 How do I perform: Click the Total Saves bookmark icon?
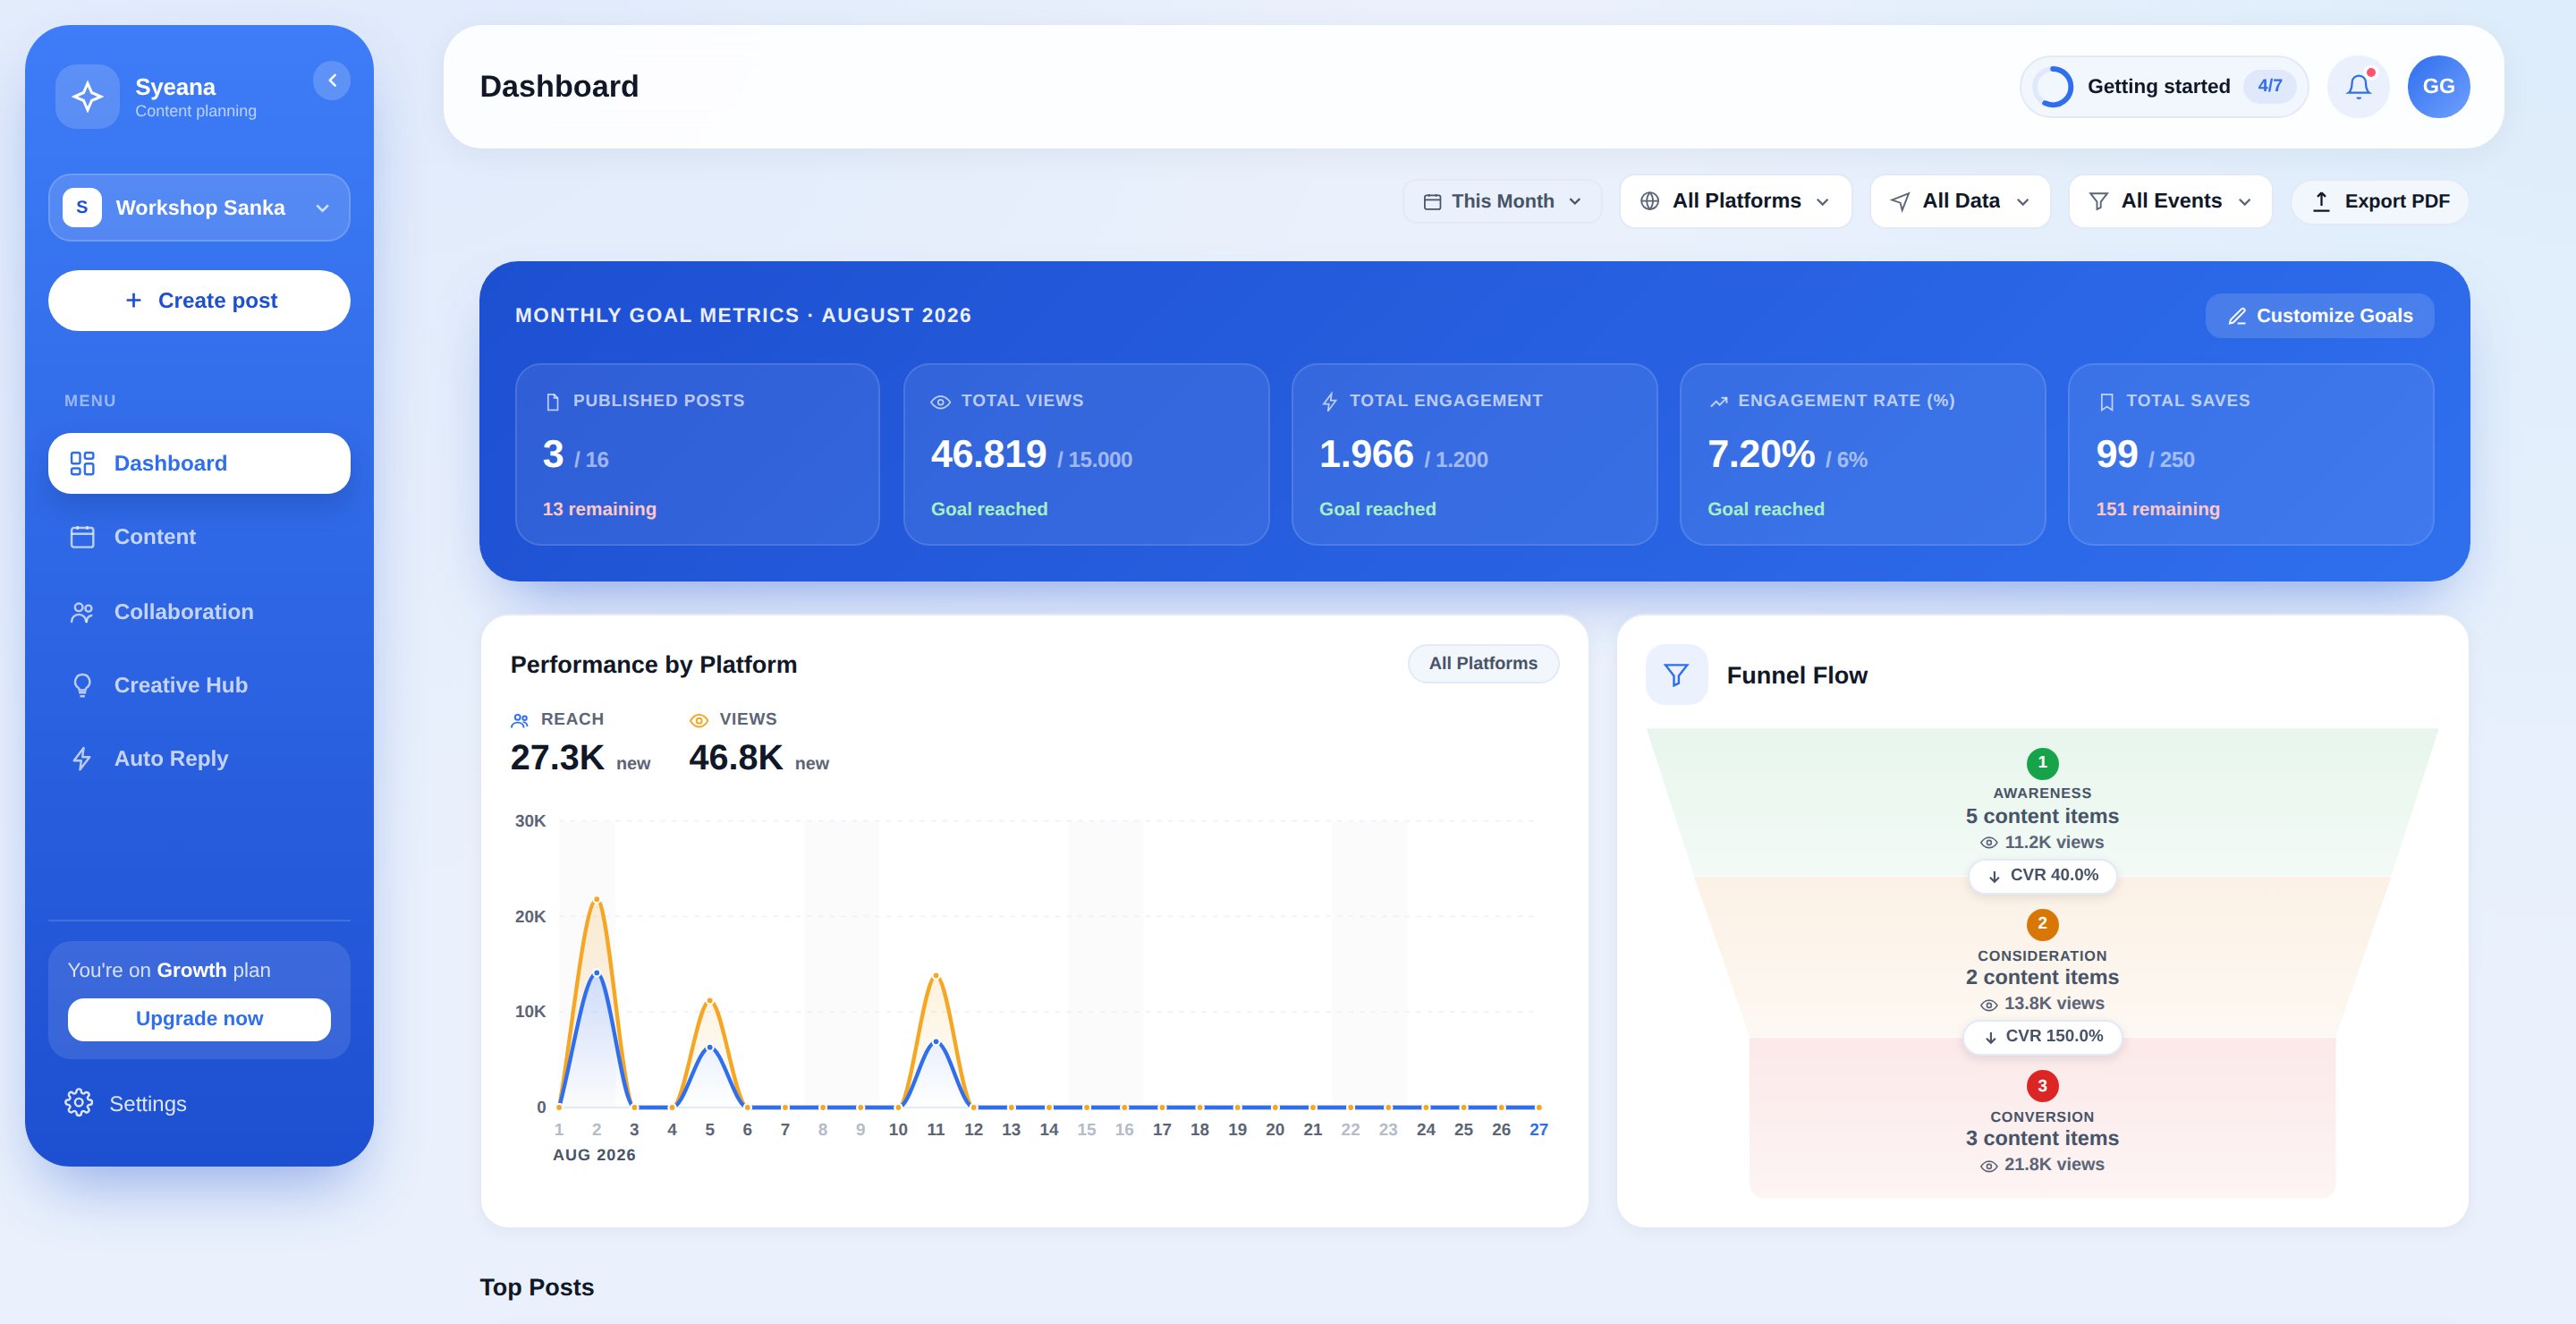2106,402
